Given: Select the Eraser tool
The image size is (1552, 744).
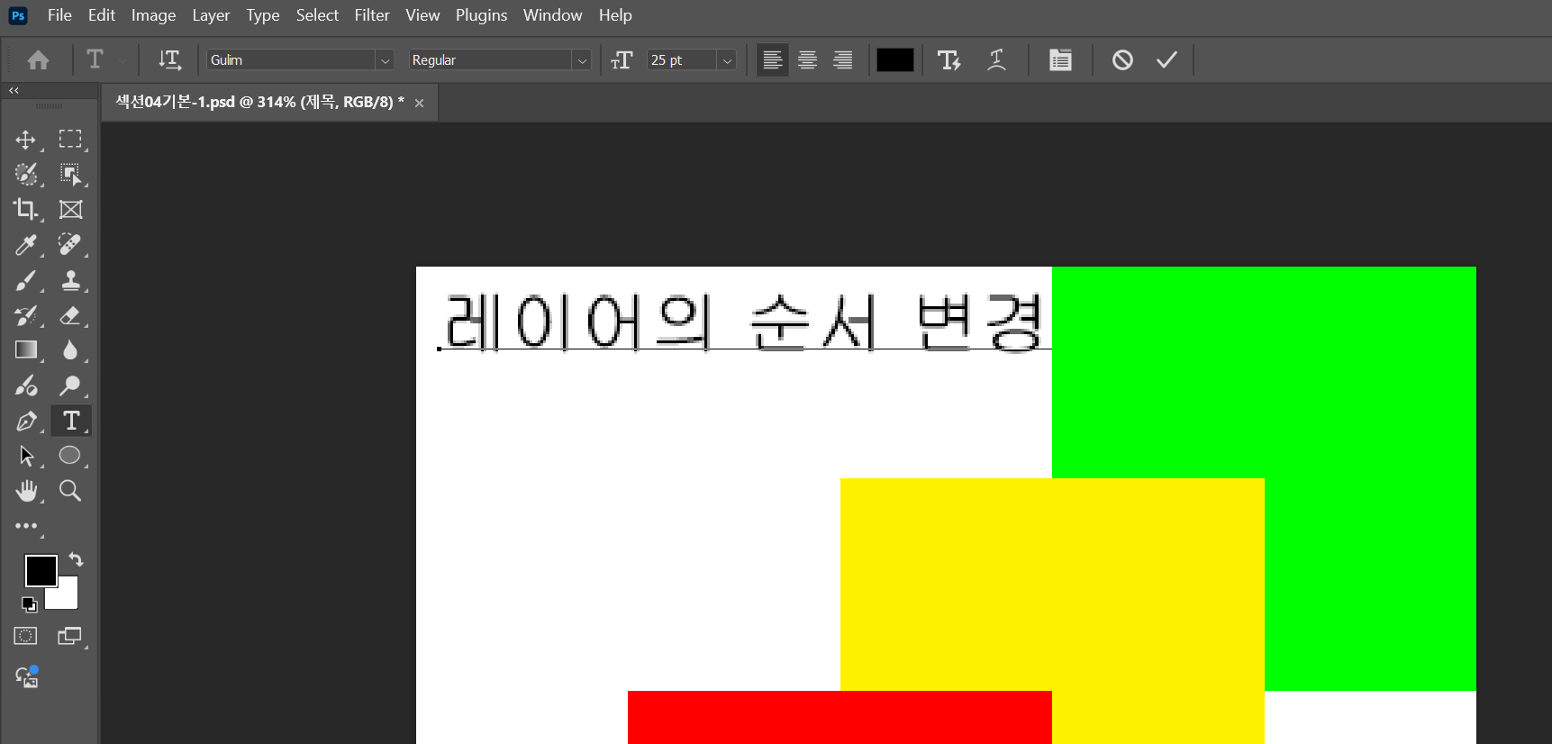Looking at the screenshot, I should 70,315.
